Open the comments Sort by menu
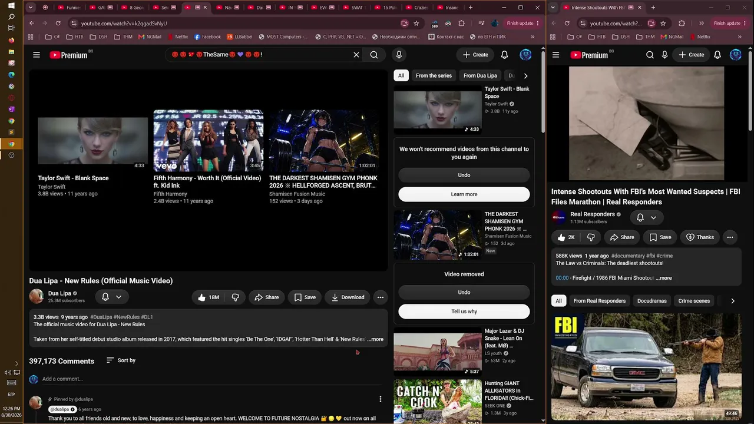This screenshot has width=754, height=424. point(121,360)
